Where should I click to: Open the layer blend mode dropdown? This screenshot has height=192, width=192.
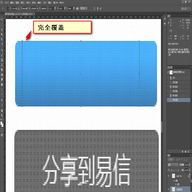click(172, 165)
